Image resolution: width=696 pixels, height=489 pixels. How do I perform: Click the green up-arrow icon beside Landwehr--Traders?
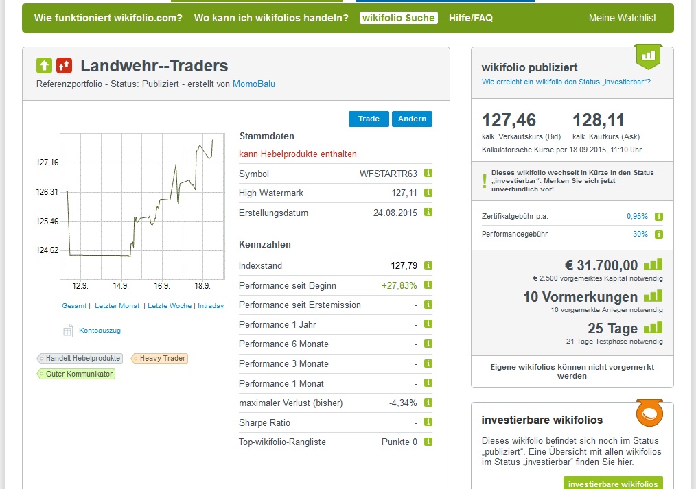[44, 66]
